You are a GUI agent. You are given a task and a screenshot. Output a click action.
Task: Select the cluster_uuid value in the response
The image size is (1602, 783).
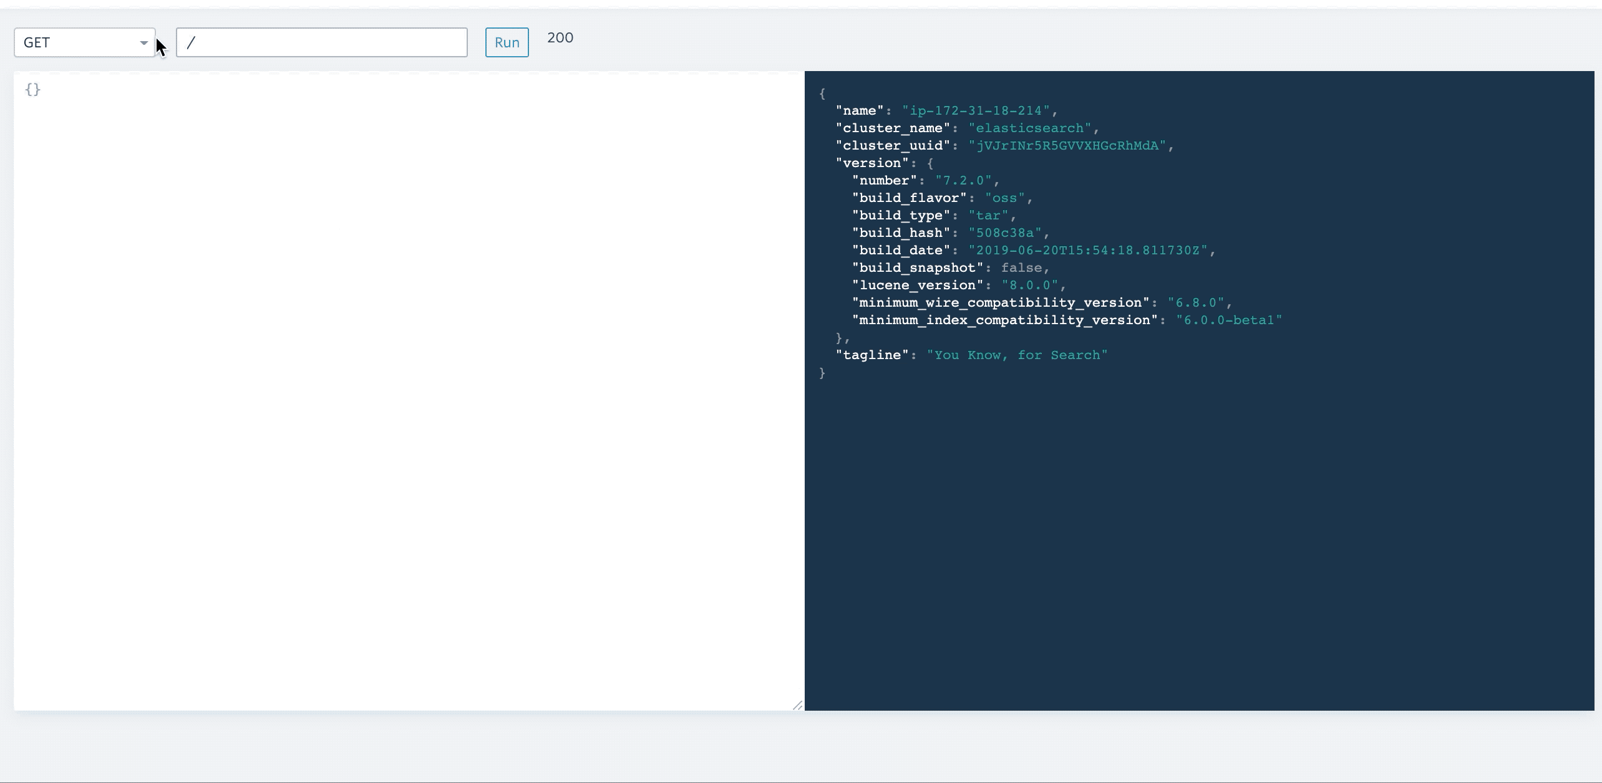point(1069,145)
